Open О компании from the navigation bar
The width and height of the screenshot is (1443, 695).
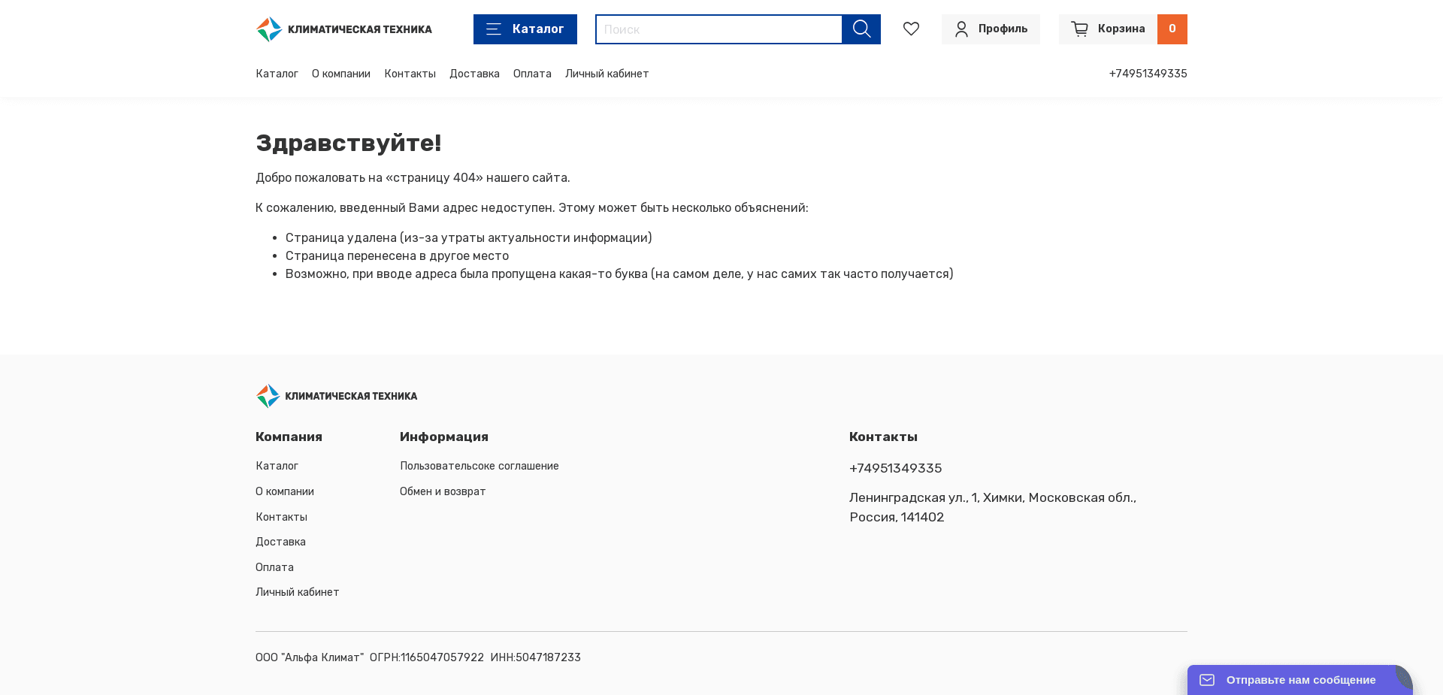pos(340,74)
